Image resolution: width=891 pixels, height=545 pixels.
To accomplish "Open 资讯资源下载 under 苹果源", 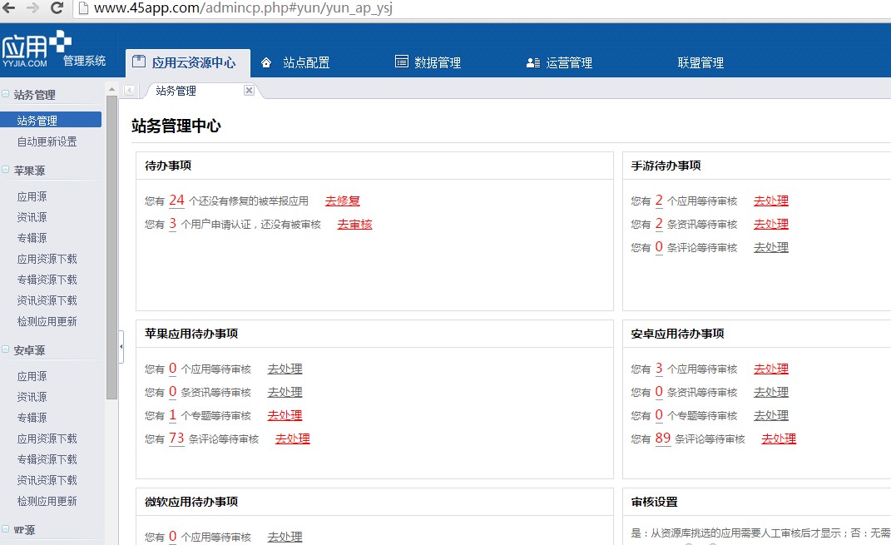I will 47,300.
